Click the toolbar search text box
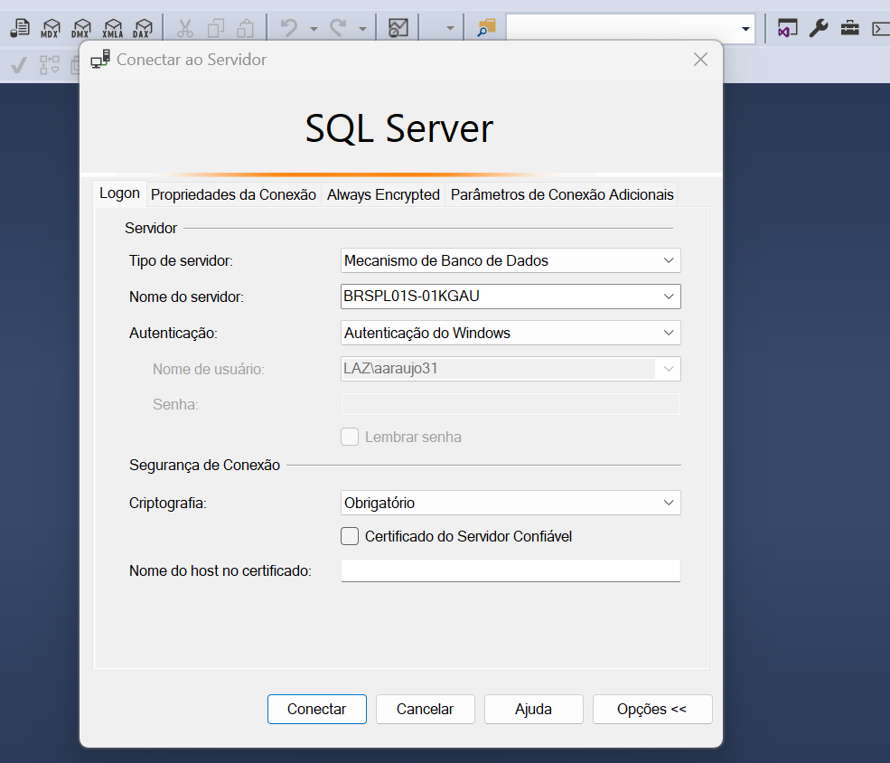The height and width of the screenshot is (763, 890). pyautogui.click(x=622, y=28)
